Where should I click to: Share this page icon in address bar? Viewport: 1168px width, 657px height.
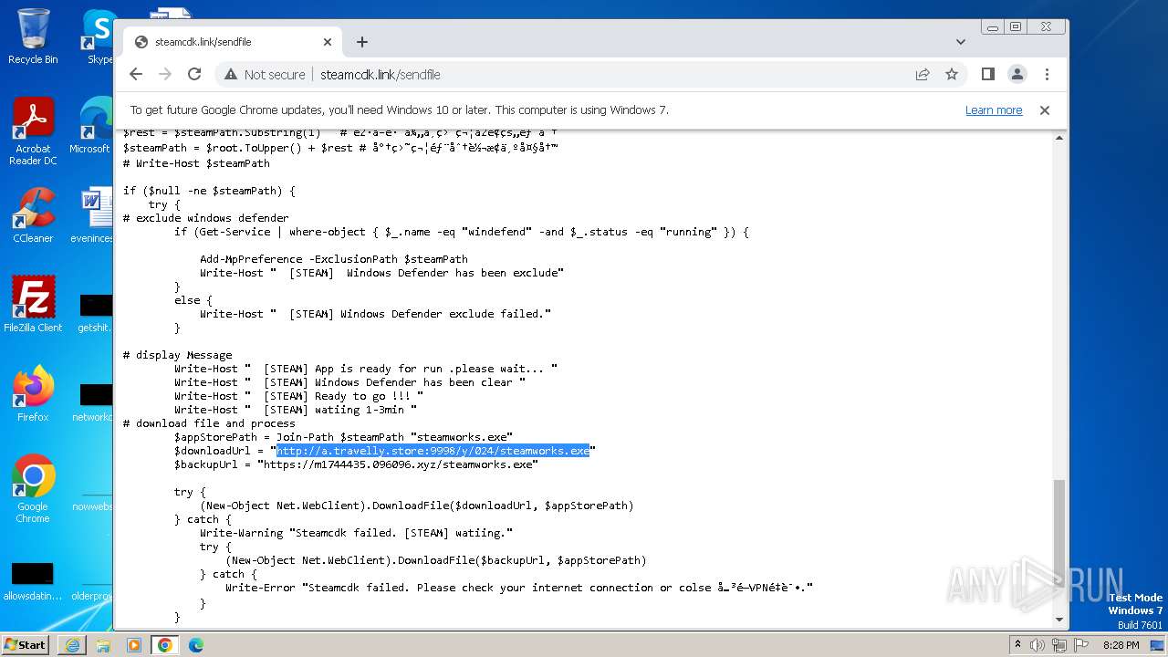(923, 74)
